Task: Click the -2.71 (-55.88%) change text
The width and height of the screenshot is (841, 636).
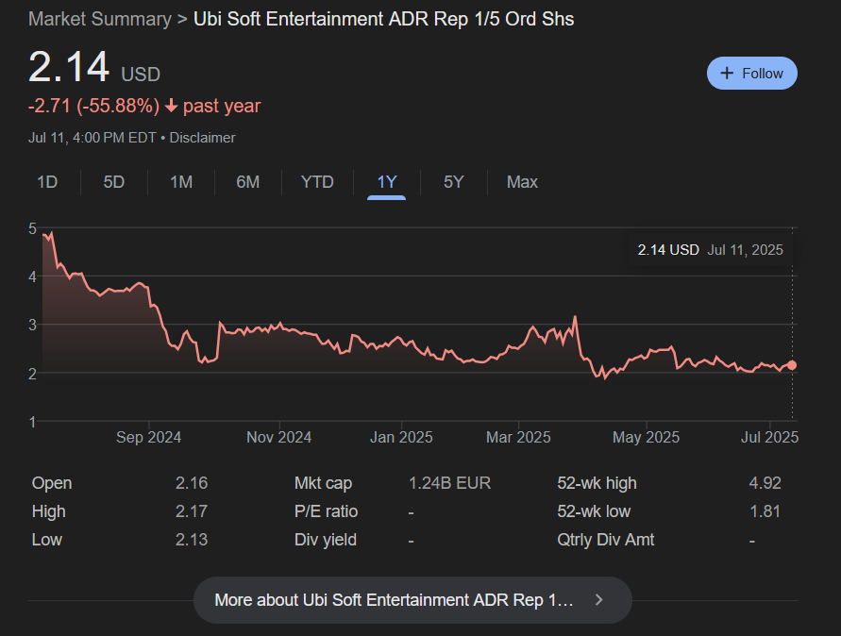Action: (93, 107)
